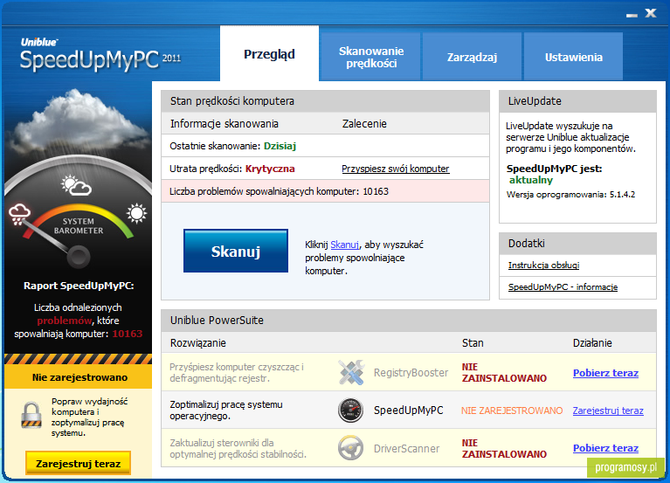The image size is (670, 483).
Task: Click DriverScanner 'NIE ZAINSTALOWANO' status
Action: (504, 448)
